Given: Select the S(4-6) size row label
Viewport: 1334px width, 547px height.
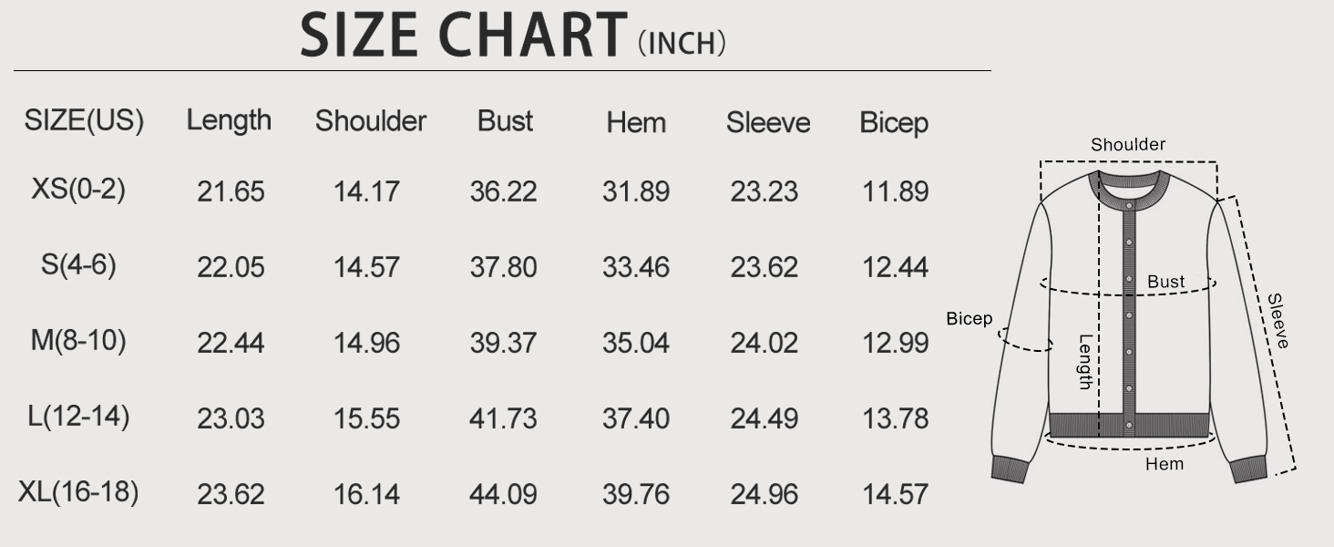Looking at the screenshot, I should (78, 265).
